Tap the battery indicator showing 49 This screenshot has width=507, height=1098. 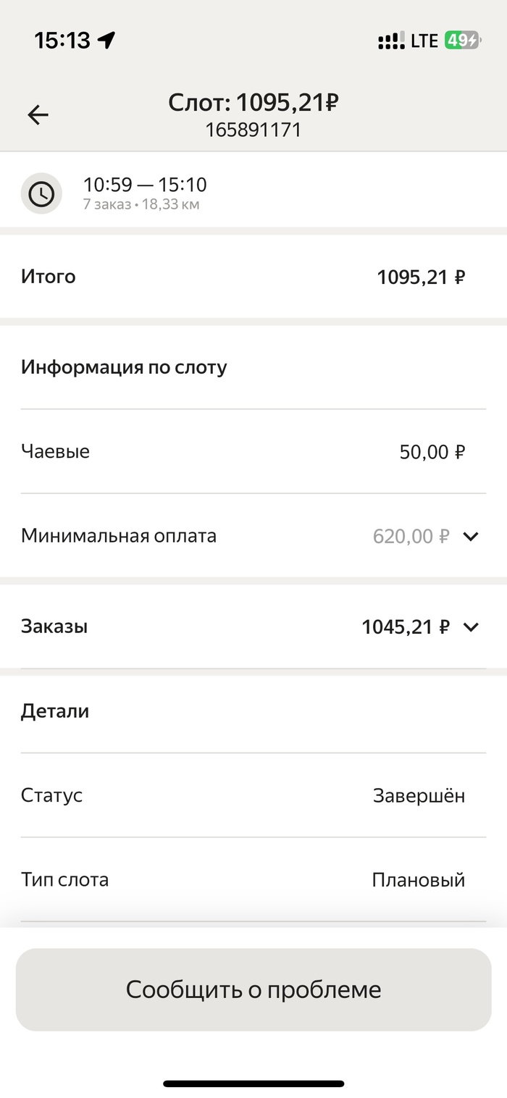[x=461, y=41]
